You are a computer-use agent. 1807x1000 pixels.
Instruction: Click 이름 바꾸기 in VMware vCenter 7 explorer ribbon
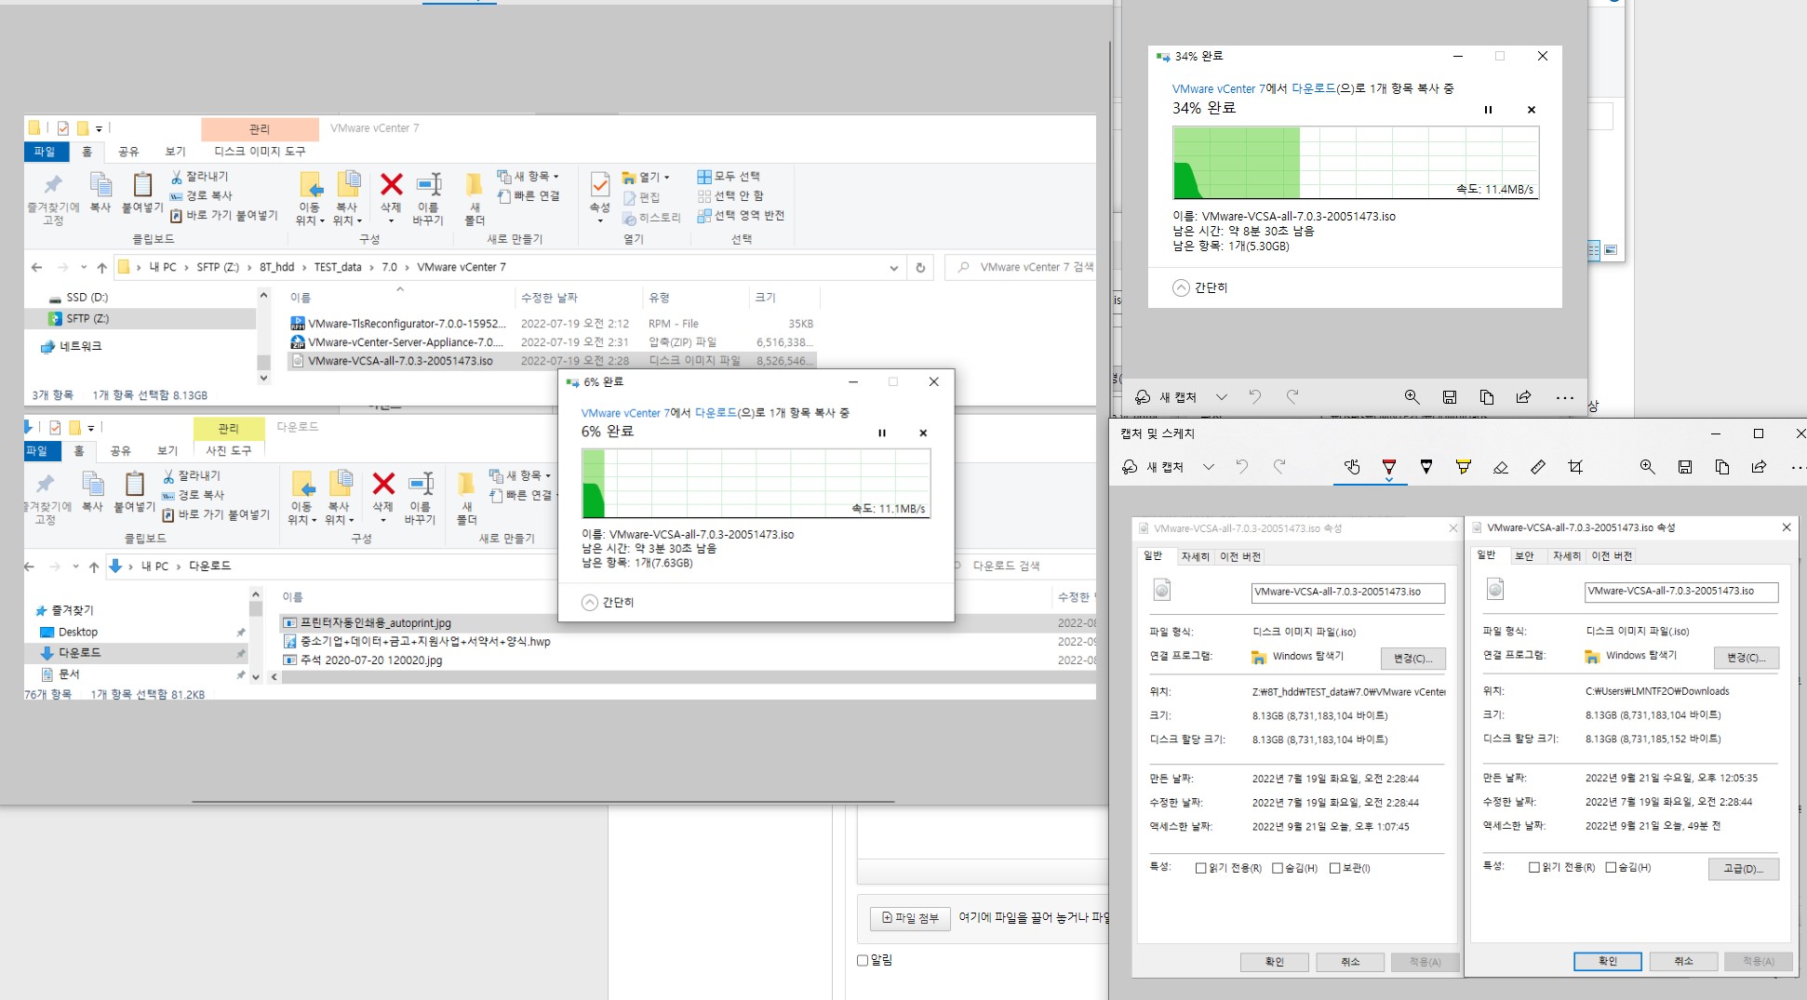[x=428, y=199]
